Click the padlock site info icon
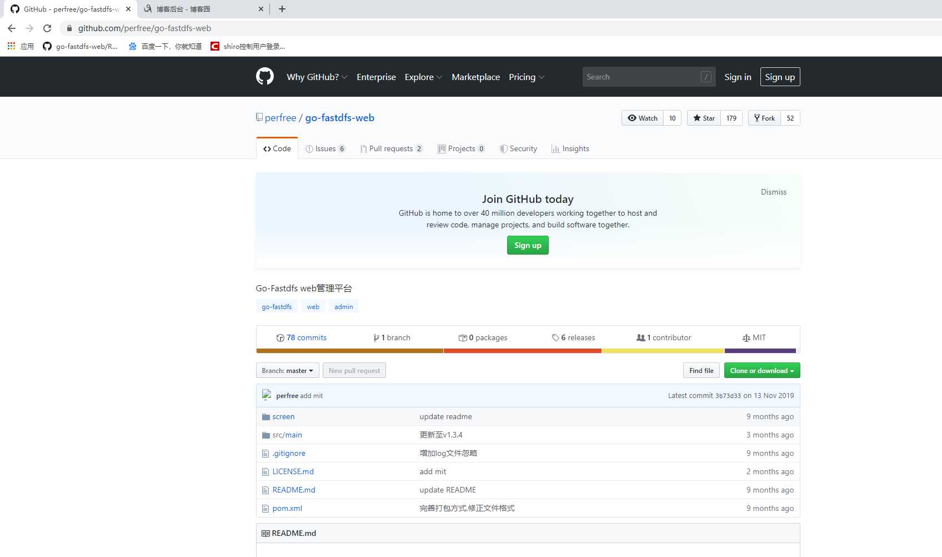 (69, 28)
